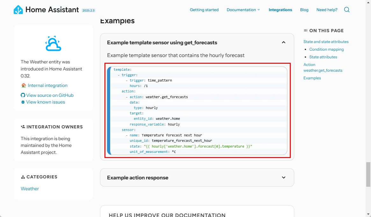Open the Blog nav link

tap(304, 10)
